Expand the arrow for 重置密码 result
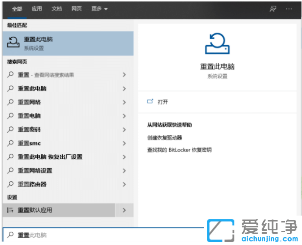The image size is (302, 245). [124, 129]
